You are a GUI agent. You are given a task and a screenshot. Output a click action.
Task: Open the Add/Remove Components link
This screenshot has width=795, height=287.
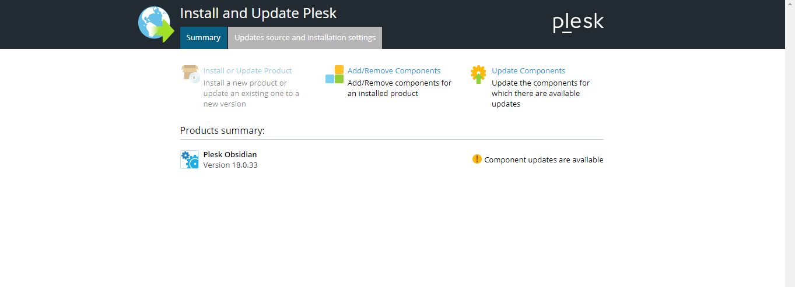click(x=394, y=70)
